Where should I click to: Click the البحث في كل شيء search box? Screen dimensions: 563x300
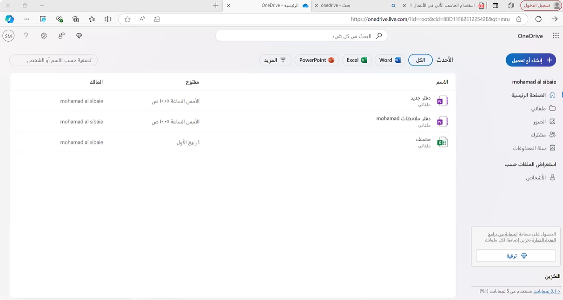(301, 36)
